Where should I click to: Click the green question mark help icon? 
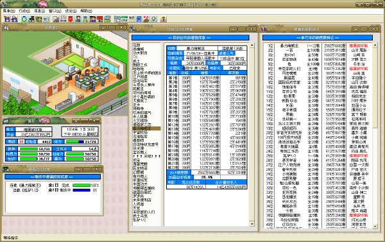[x=163, y=19]
